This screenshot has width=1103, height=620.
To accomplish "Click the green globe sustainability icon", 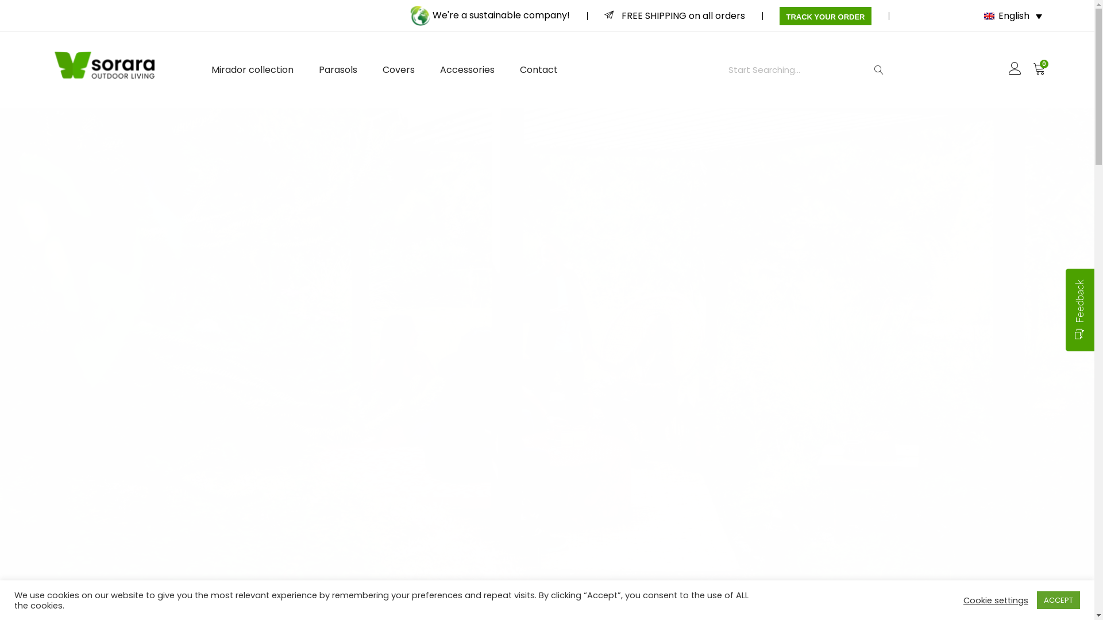I will [x=420, y=16].
